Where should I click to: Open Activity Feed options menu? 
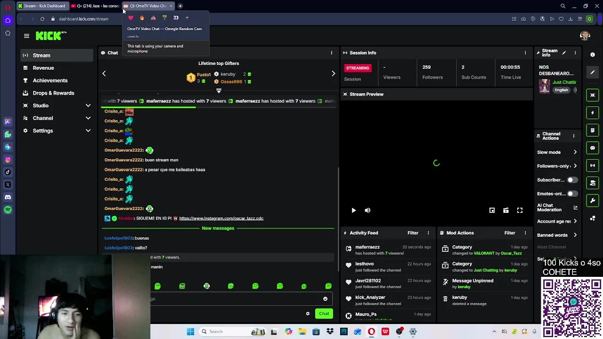(x=428, y=233)
